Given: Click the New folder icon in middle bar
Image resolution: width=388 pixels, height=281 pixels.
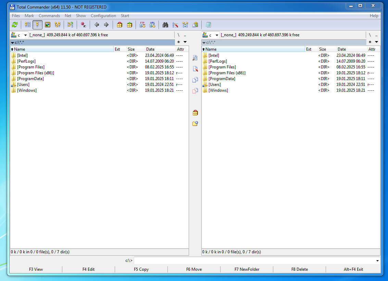Looking at the screenshot, I should 195,124.
